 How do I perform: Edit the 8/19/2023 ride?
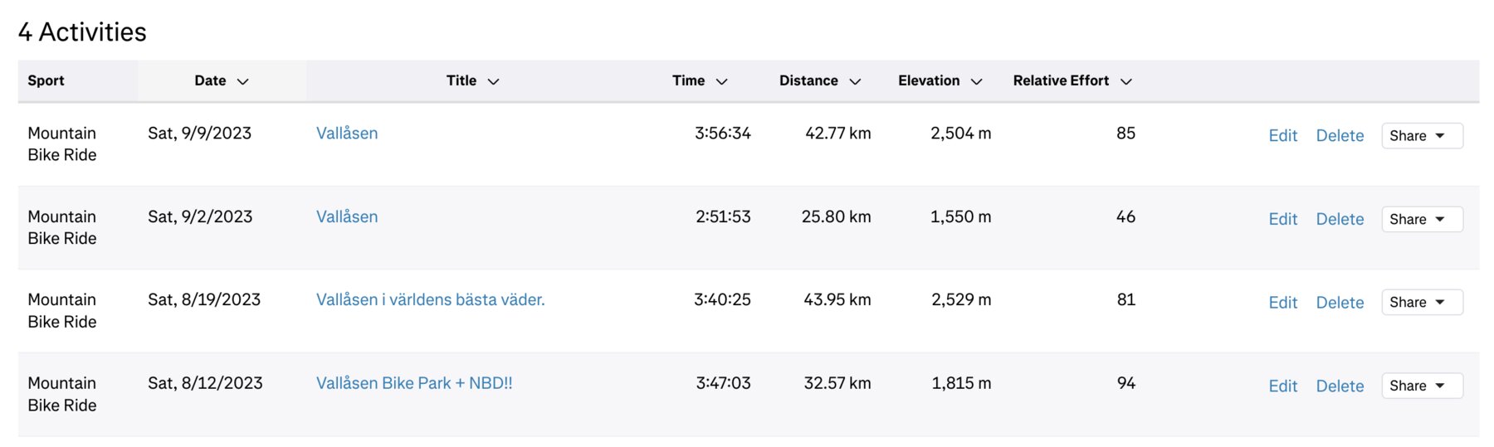coord(1282,303)
